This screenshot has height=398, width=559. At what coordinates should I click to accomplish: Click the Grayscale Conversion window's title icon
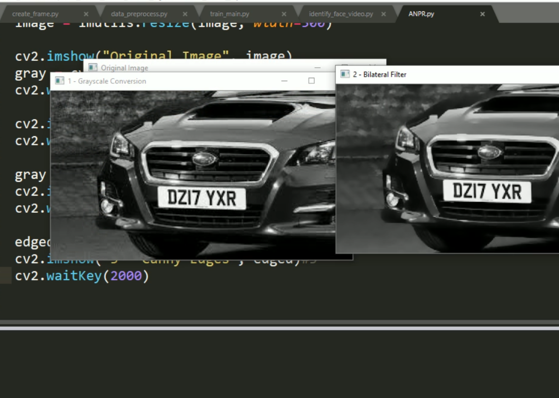tap(60, 81)
